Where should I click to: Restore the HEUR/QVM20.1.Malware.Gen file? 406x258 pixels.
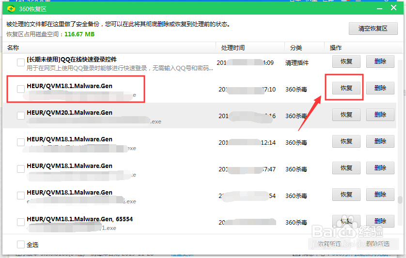tap(346, 115)
